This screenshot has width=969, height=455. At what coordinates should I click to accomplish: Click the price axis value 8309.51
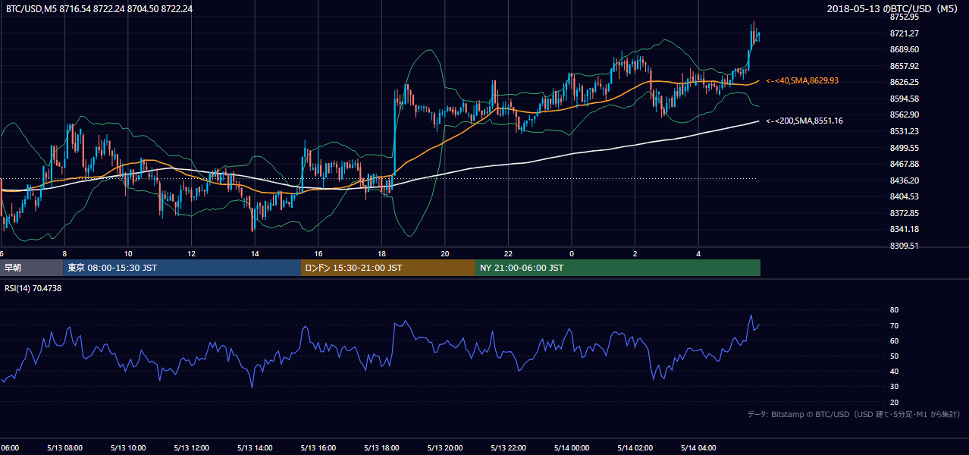pyautogui.click(x=905, y=246)
